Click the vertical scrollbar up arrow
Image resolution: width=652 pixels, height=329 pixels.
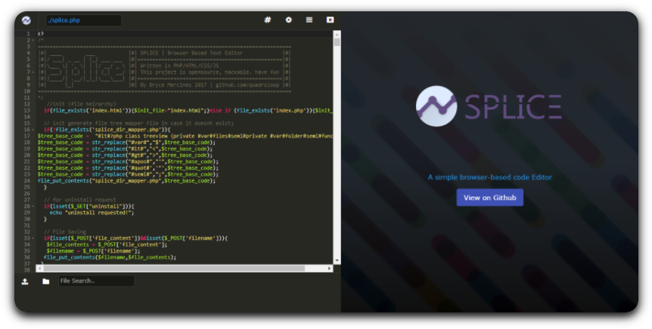[x=337, y=34]
